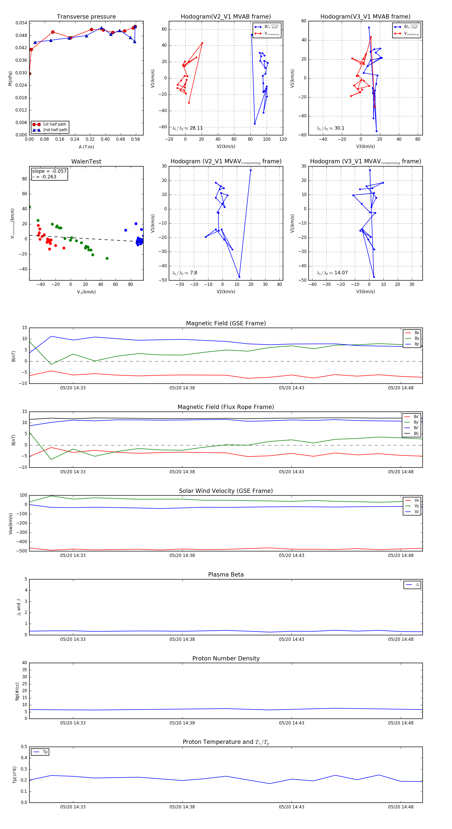Click 'Proton Number Density' plot title
452x829 pixels.
pyautogui.click(x=226, y=658)
